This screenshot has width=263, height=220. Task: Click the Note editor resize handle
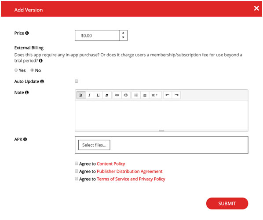point(161,131)
